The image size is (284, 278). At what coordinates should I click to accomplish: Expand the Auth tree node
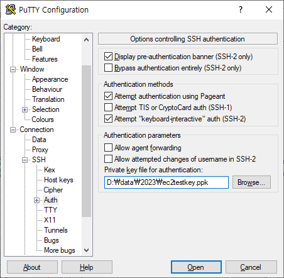click(37, 201)
